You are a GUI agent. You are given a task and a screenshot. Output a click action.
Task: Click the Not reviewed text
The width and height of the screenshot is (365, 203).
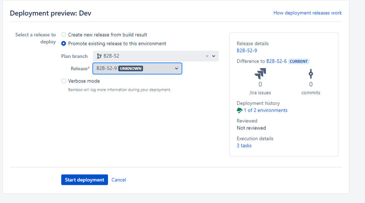pos(251,128)
